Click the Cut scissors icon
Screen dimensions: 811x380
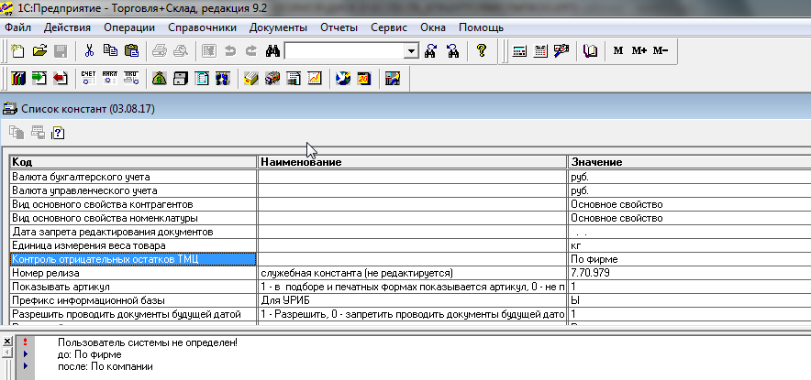(x=90, y=50)
